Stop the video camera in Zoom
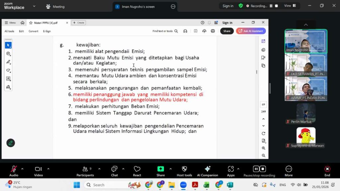Screen dimensions: 340x191 point(38,169)
